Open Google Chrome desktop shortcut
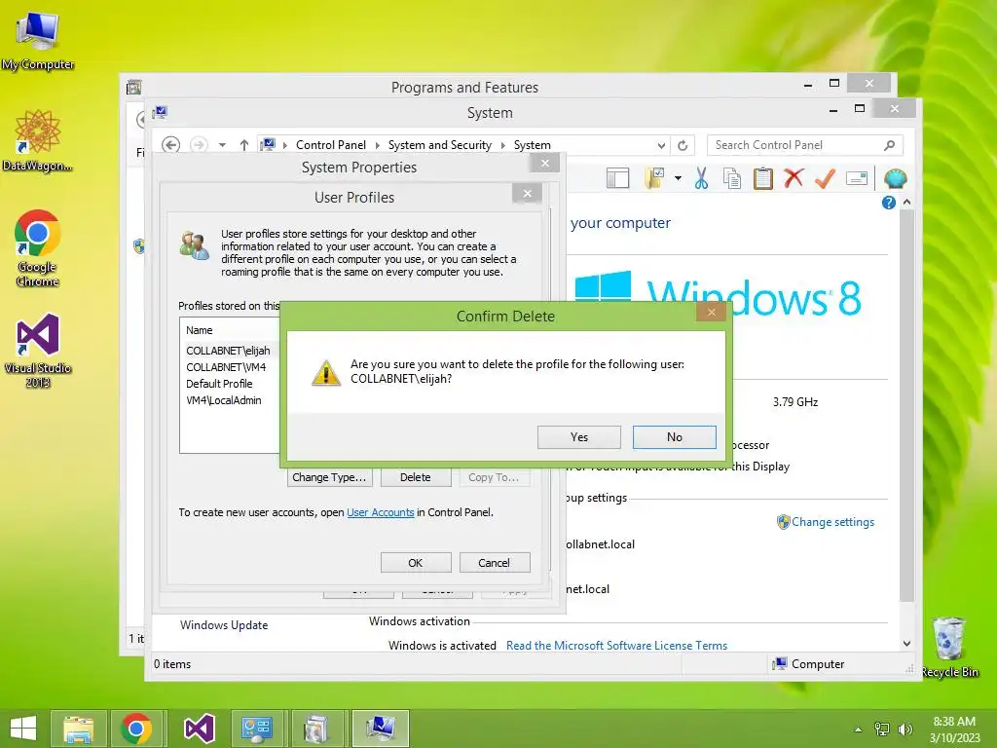Screen dimensions: 997x748 (38, 248)
